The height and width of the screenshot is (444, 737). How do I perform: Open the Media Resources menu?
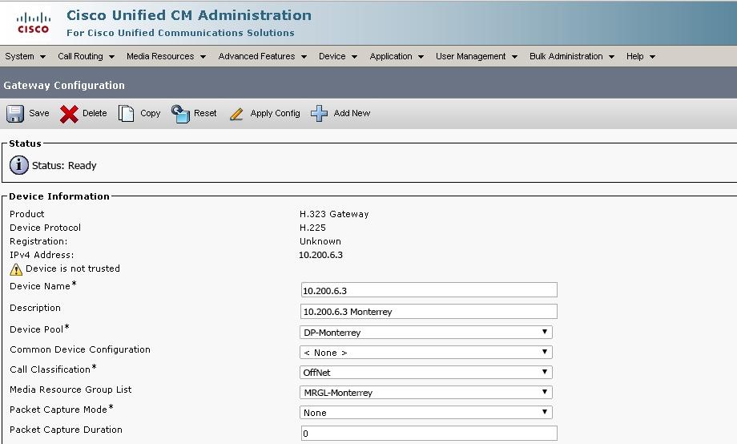166,56
